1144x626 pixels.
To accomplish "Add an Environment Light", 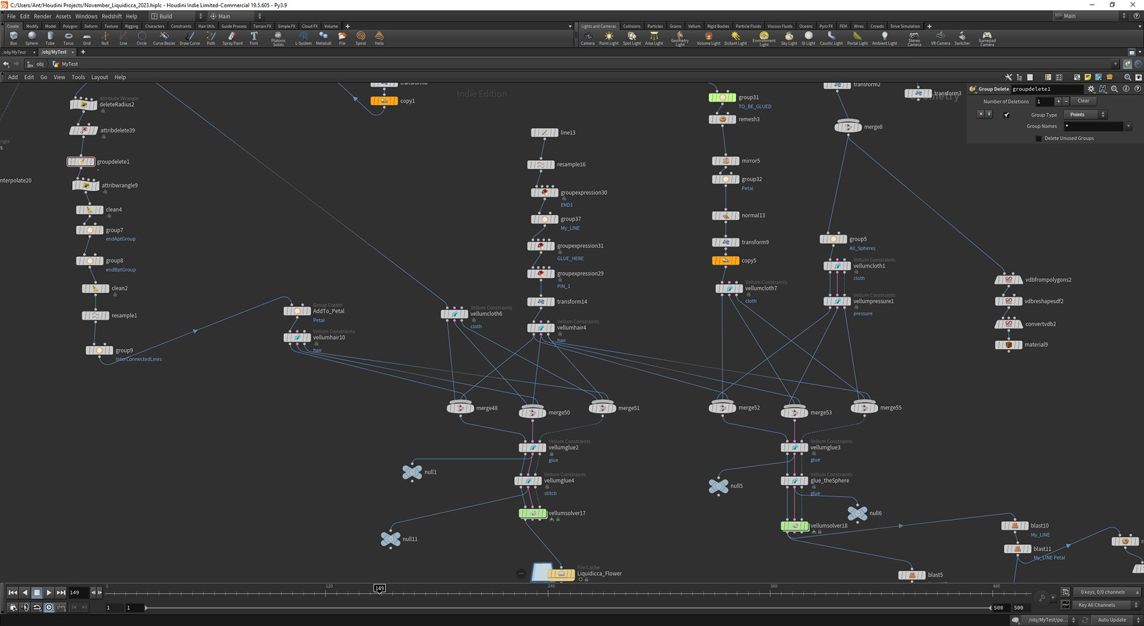I will pos(764,39).
